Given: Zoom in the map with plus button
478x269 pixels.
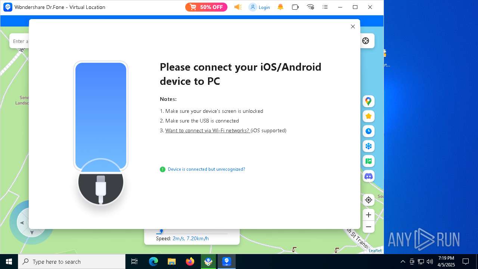Looking at the screenshot, I should (x=369, y=215).
